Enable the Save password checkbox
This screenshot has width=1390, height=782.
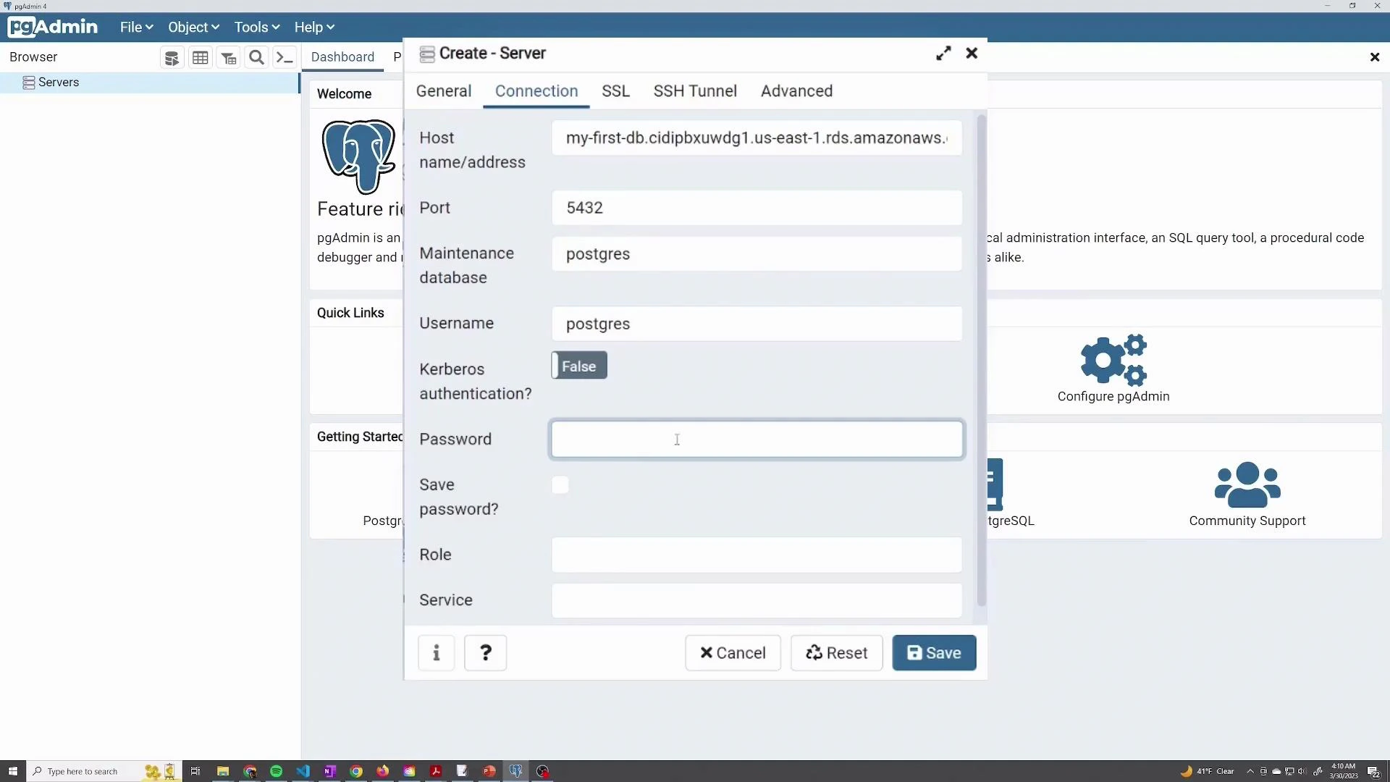(560, 485)
